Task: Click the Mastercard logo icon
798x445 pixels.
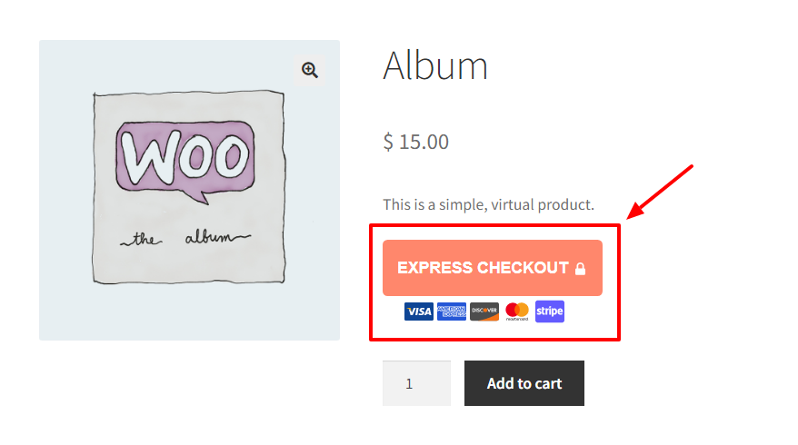Action: pos(517,311)
